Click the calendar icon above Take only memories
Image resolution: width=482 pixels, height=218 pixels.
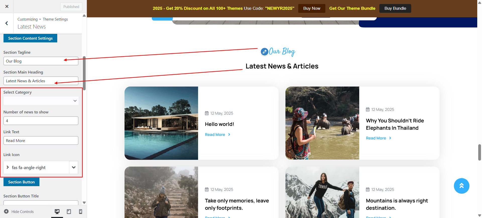pyautogui.click(x=207, y=190)
